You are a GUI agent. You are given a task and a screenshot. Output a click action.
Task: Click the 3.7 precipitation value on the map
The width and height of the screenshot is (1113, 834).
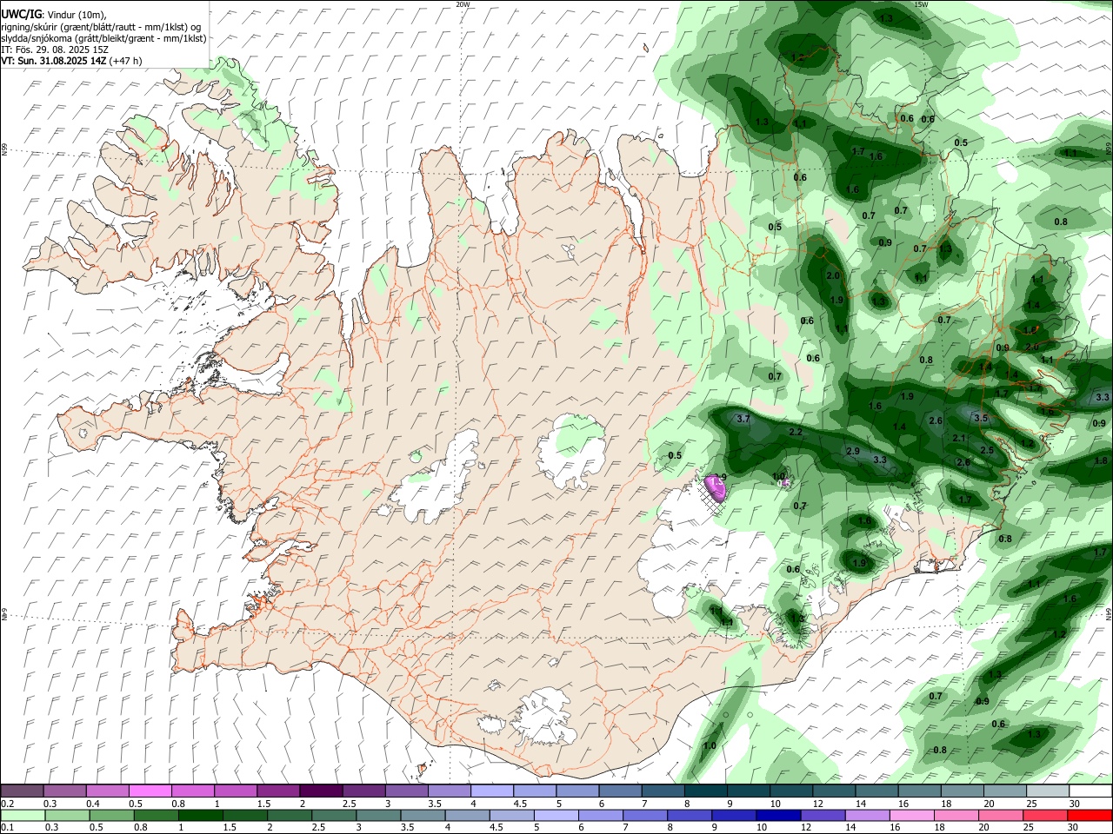pos(743,419)
